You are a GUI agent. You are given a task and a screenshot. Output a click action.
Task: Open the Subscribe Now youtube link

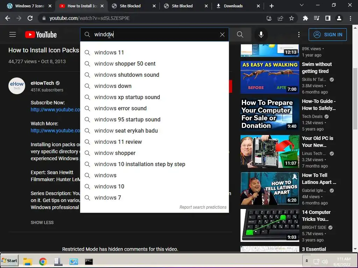point(55,110)
